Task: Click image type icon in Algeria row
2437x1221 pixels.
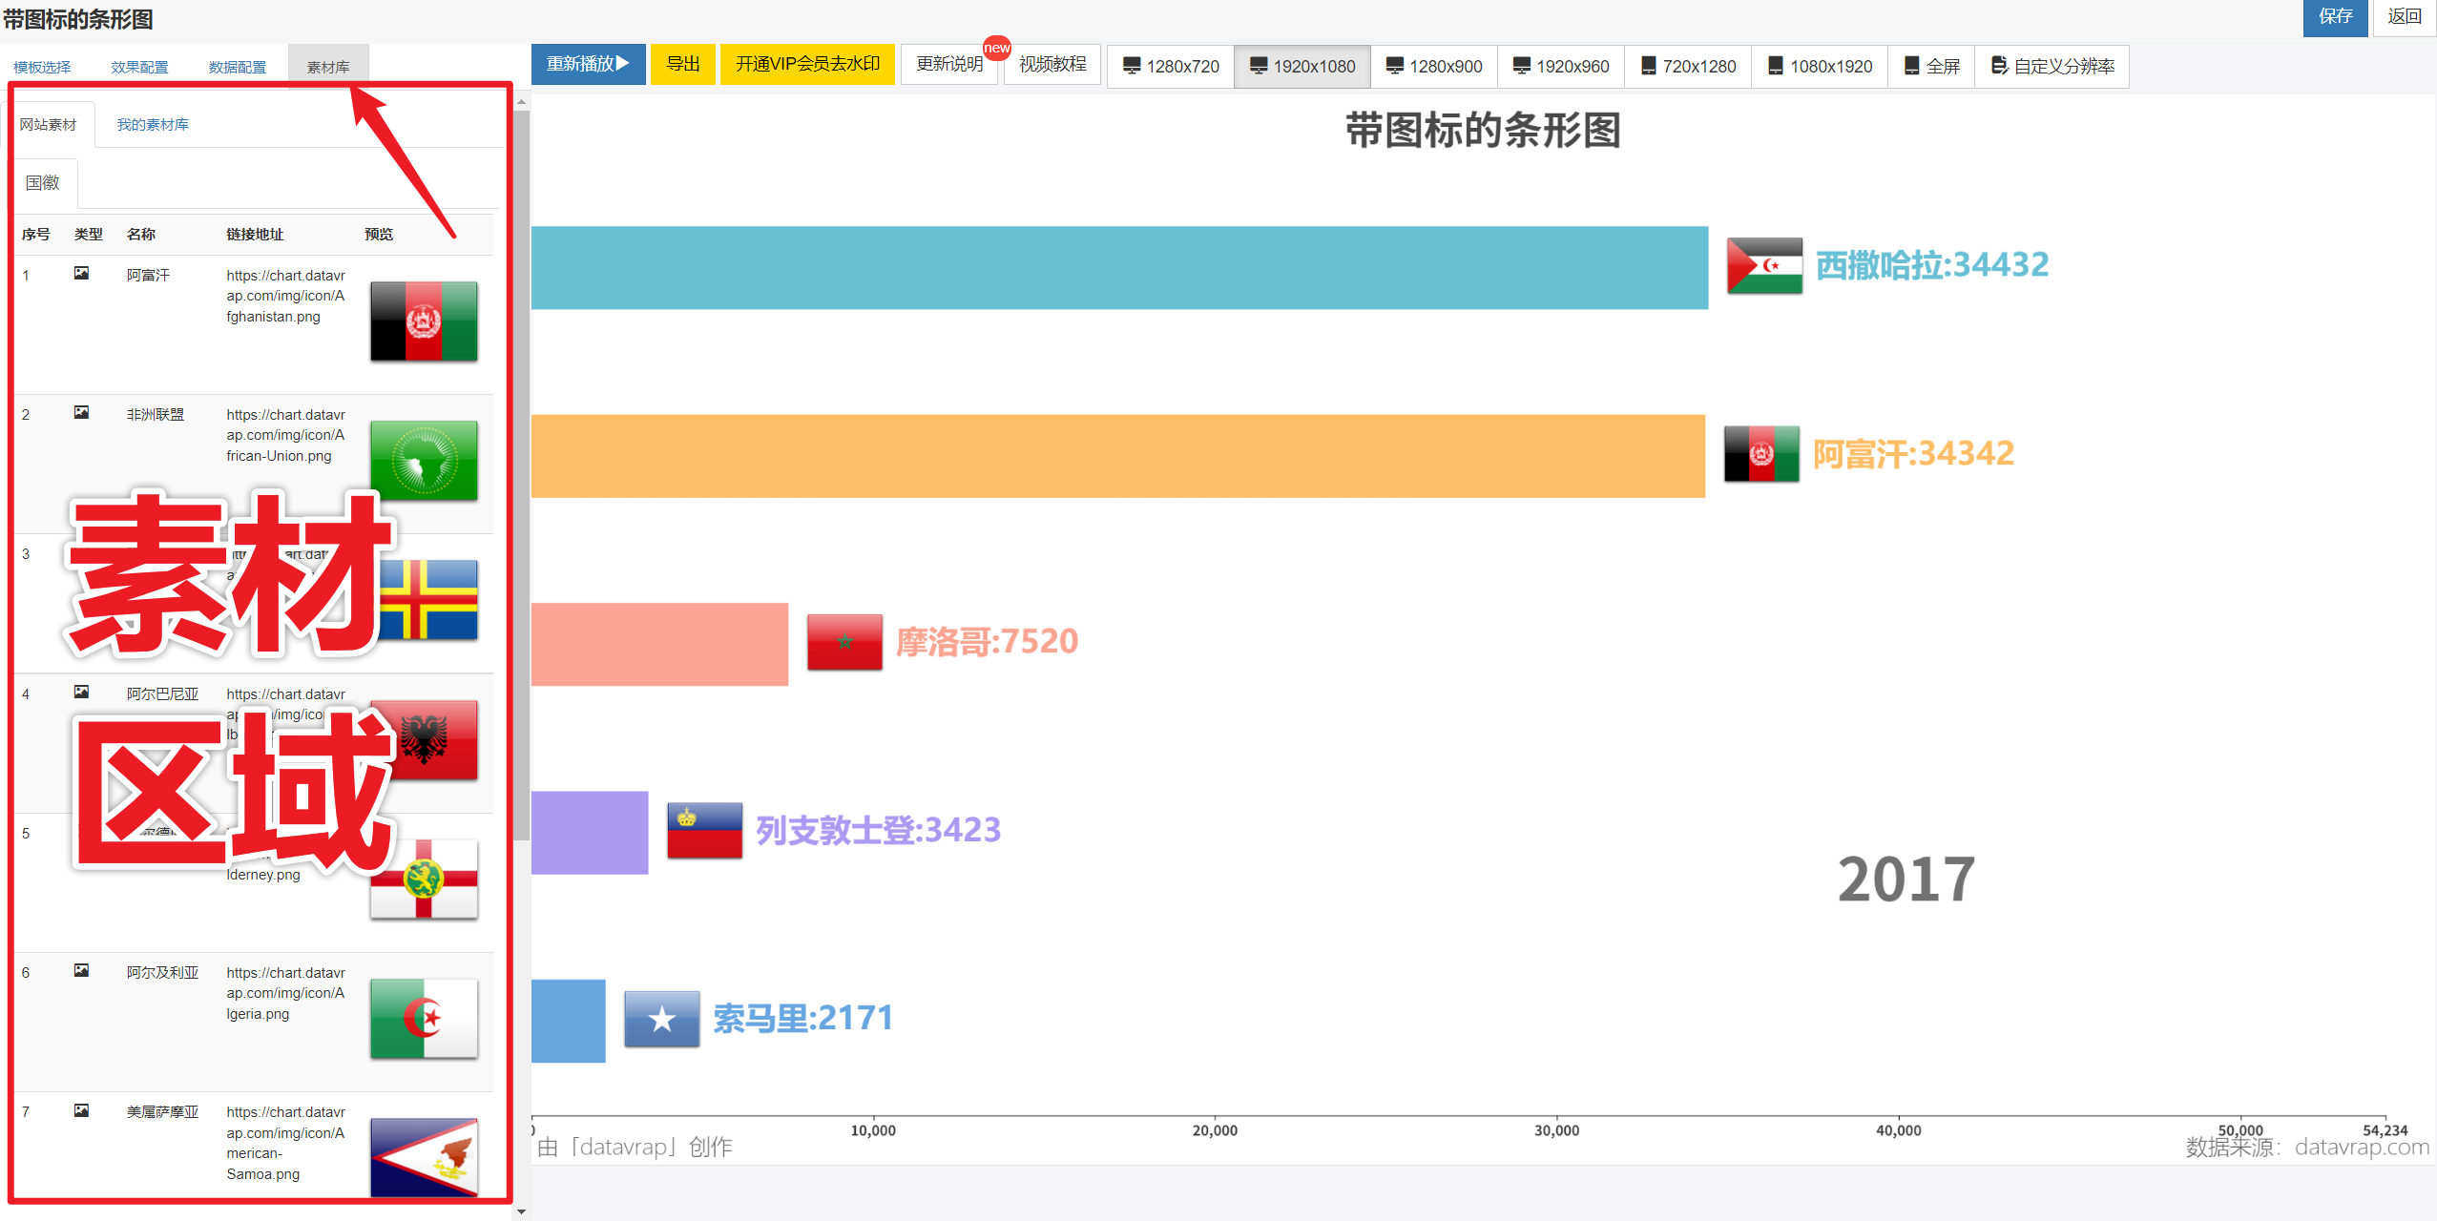Action: (x=81, y=971)
